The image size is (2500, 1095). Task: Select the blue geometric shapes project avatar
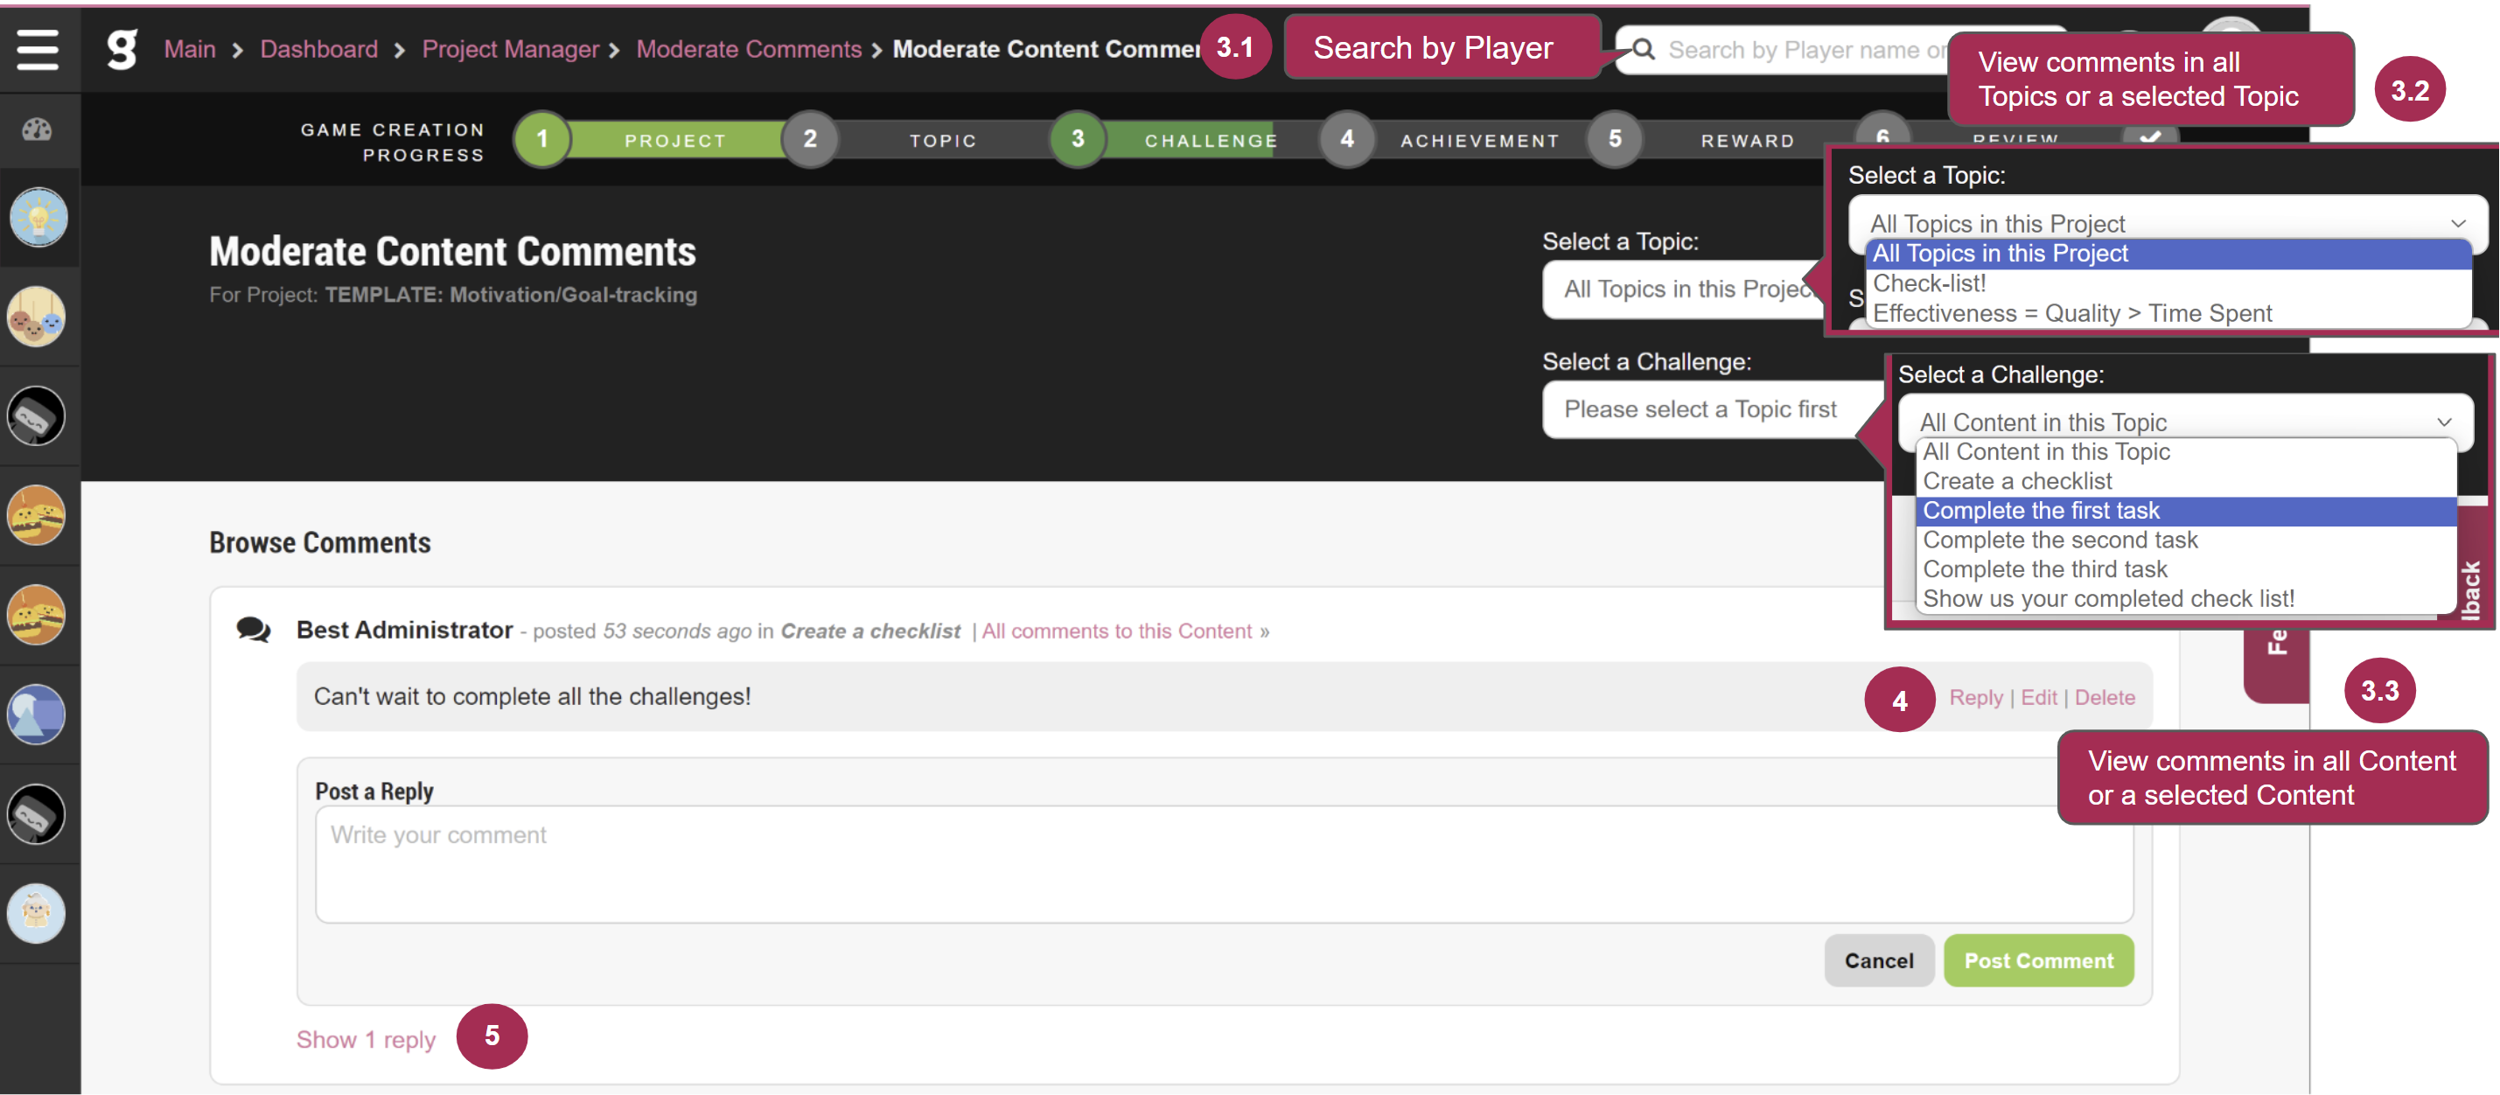tap(37, 715)
